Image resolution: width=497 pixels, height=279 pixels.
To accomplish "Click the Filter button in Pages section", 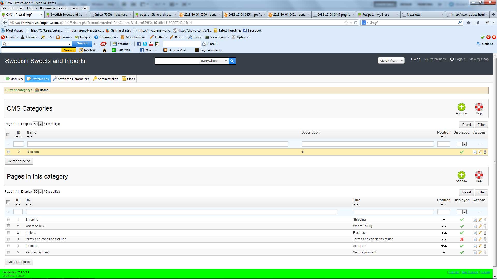I will click(x=481, y=192).
